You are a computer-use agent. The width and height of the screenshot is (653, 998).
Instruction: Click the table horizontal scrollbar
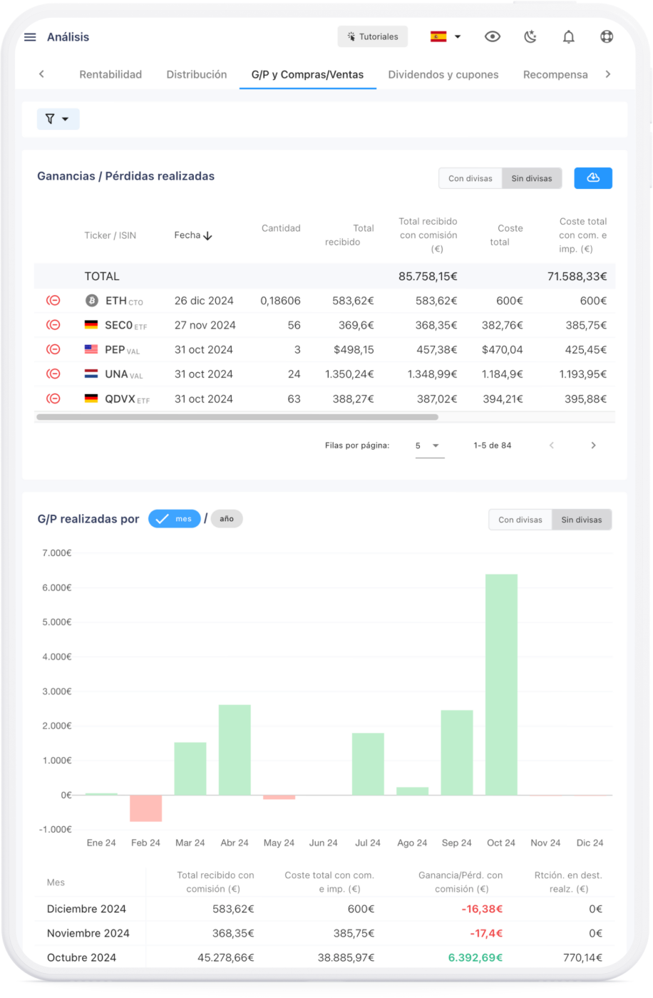coord(237,417)
